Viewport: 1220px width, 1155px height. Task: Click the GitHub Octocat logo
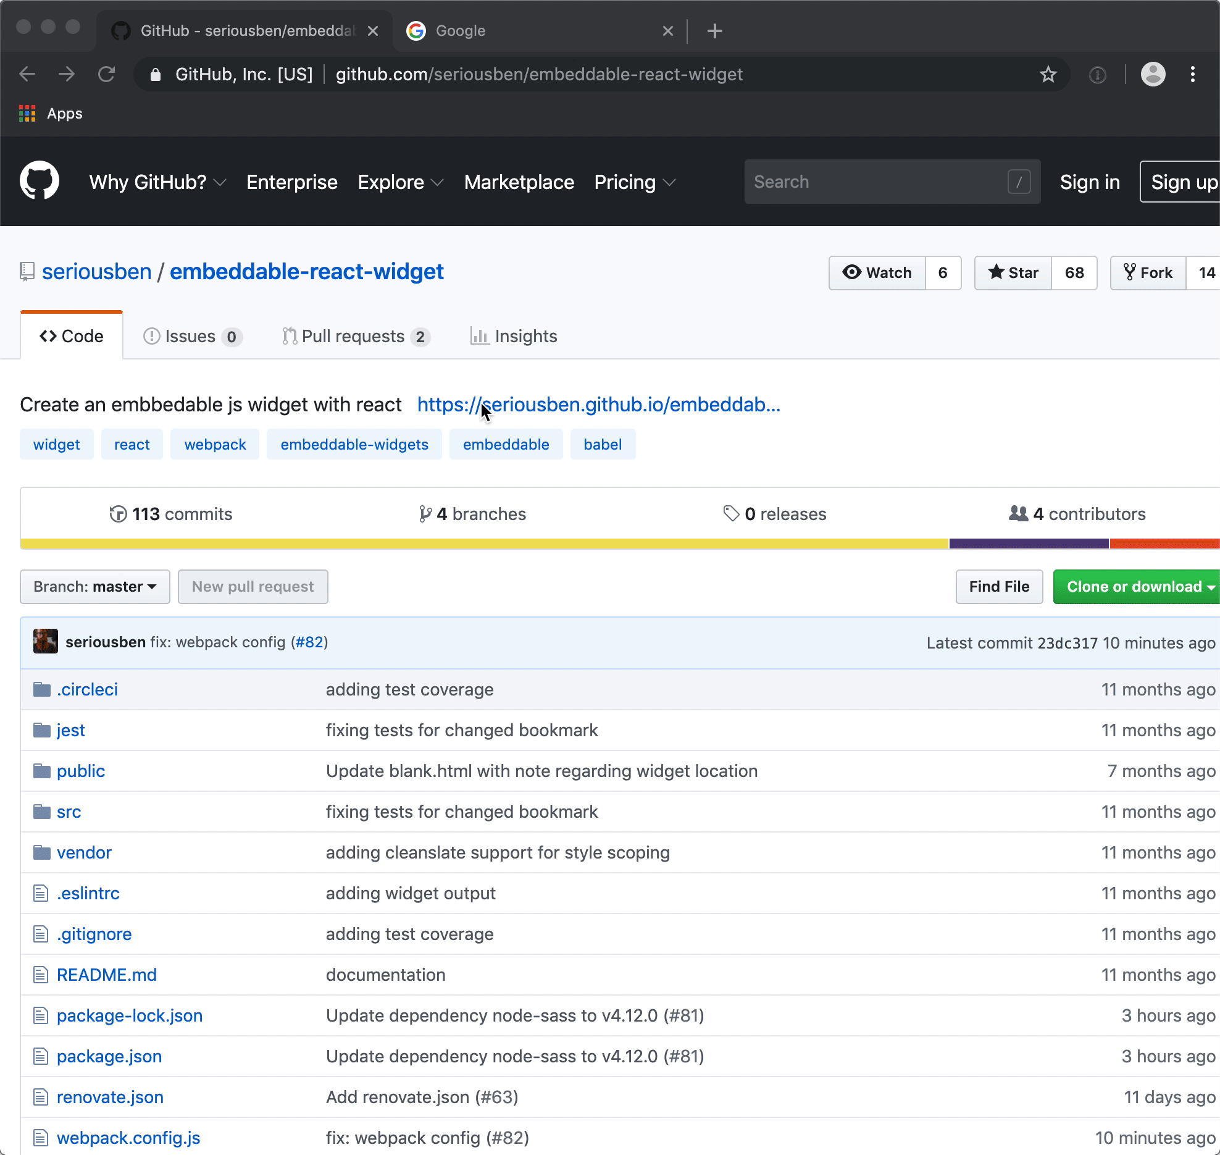(x=40, y=182)
